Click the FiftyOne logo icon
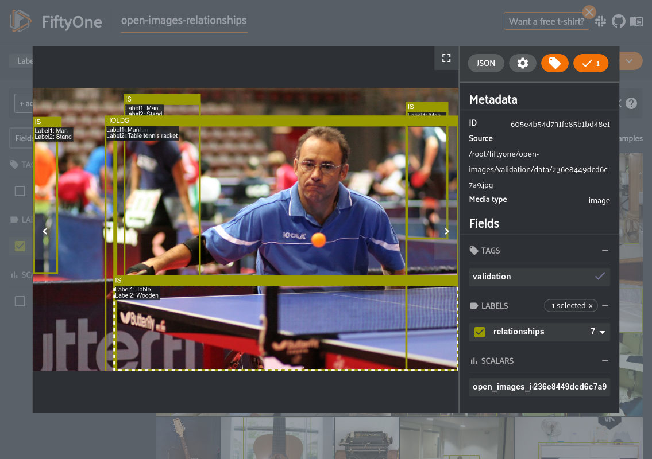This screenshot has width=652, height=459. click(x=21, y=21)
